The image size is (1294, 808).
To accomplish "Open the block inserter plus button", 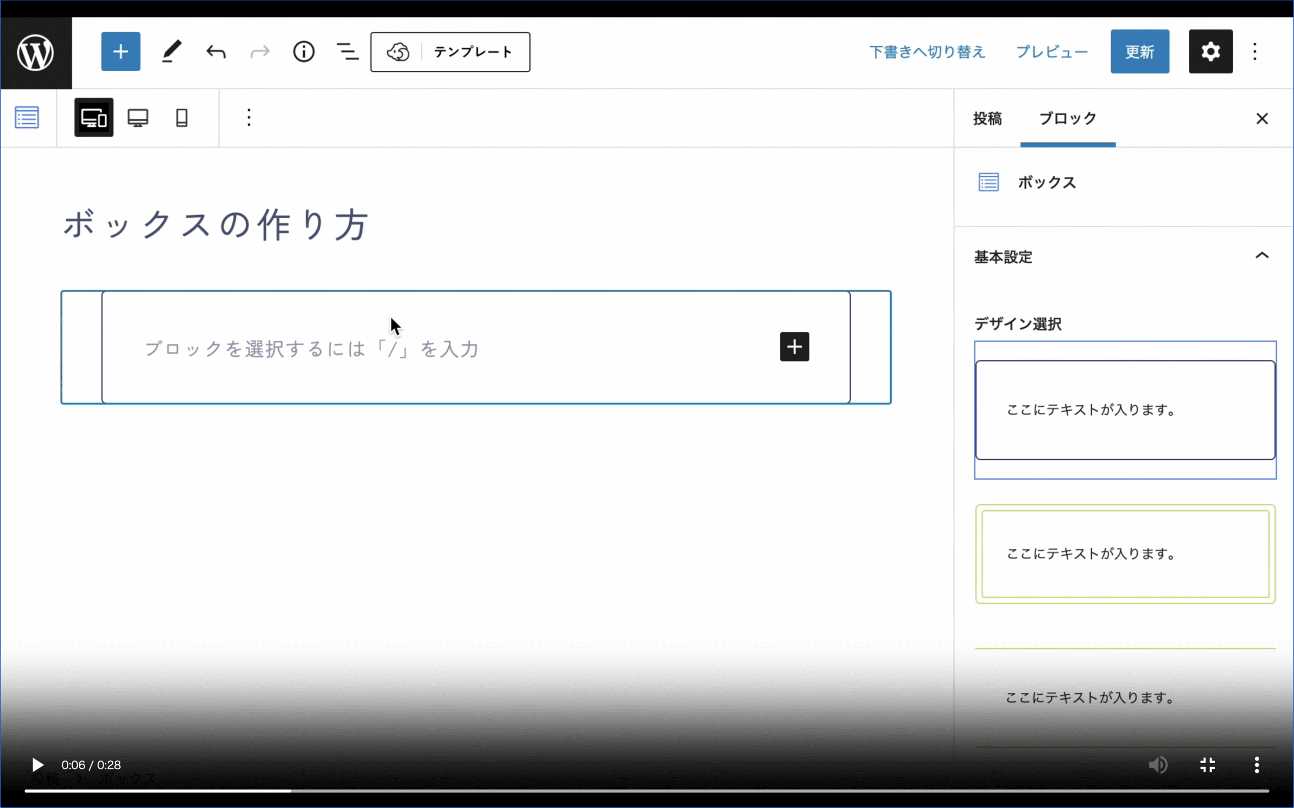I will (121, 52).
